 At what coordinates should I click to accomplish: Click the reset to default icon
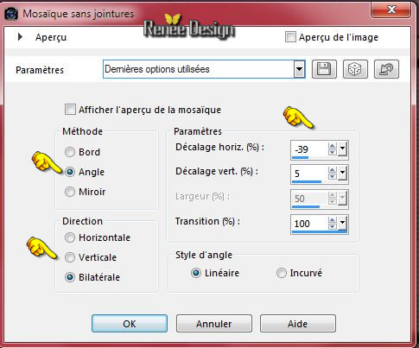tap(386, 69)
